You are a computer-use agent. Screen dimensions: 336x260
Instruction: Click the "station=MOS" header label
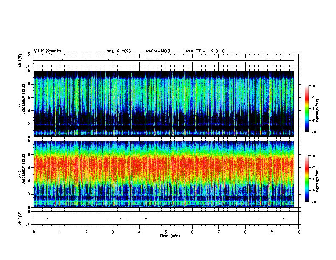click(158, 51)
